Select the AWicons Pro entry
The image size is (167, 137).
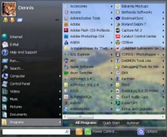click(88, 109)
